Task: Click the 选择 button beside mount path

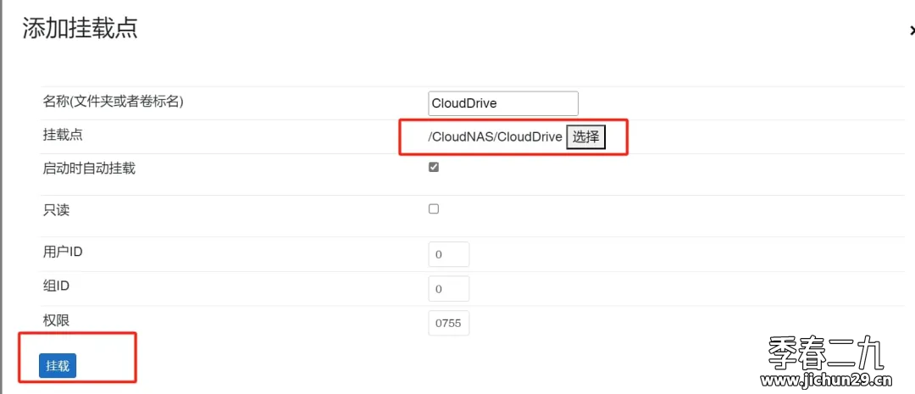Action: (x=586, y=137)
